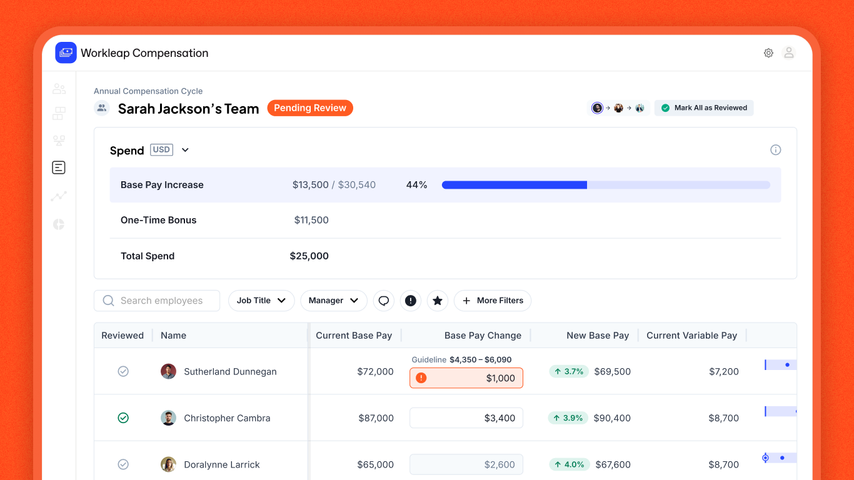This screenshot has width=854, height=480.
Task: Toggle reviewed check for Sutherland Dunnegan
Action: tap(123, 371)
